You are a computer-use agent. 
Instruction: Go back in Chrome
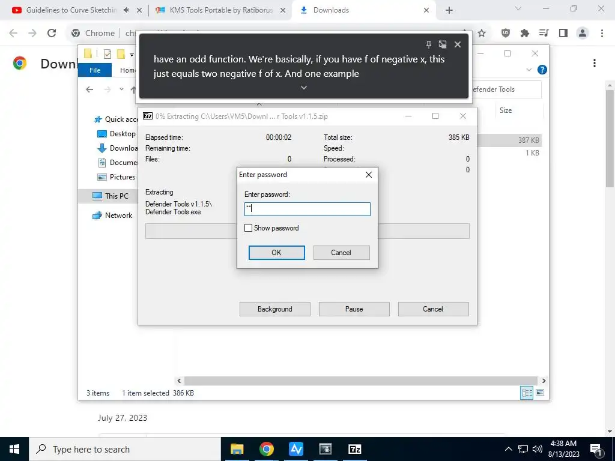point(13,34)
